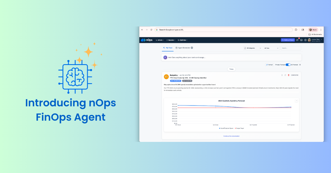Open the Work profile chip
331x173 pixels.
click(x=313, y=30)
